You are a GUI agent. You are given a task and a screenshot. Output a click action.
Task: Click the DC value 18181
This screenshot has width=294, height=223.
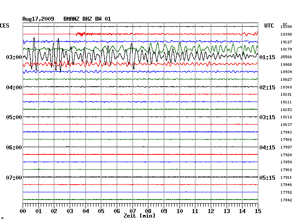coord(286,94)
